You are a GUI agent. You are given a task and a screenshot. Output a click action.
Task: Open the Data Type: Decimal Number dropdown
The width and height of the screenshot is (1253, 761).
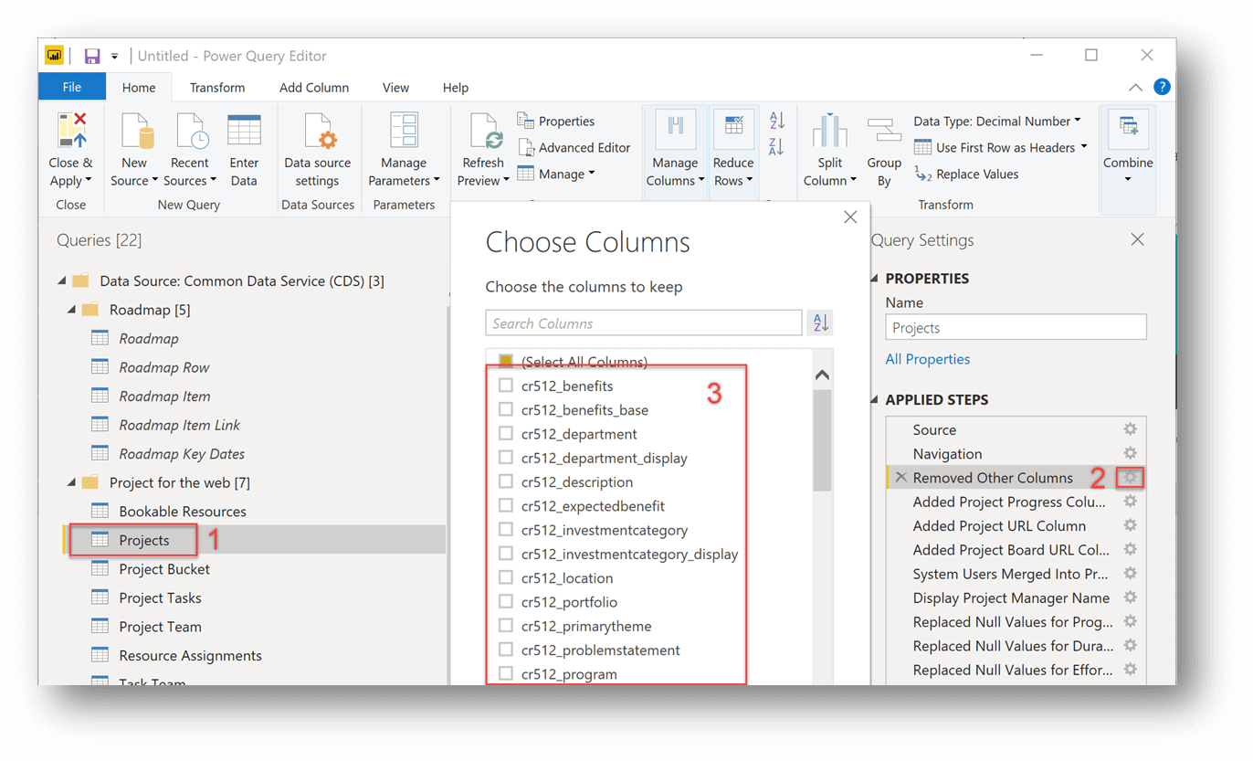[x=997, y=121]
